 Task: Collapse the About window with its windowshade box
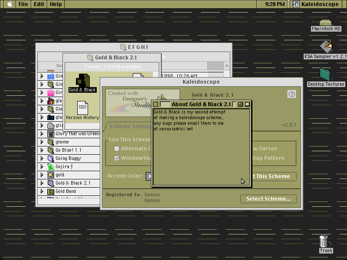pyautogui.click(x=247, y=104)
